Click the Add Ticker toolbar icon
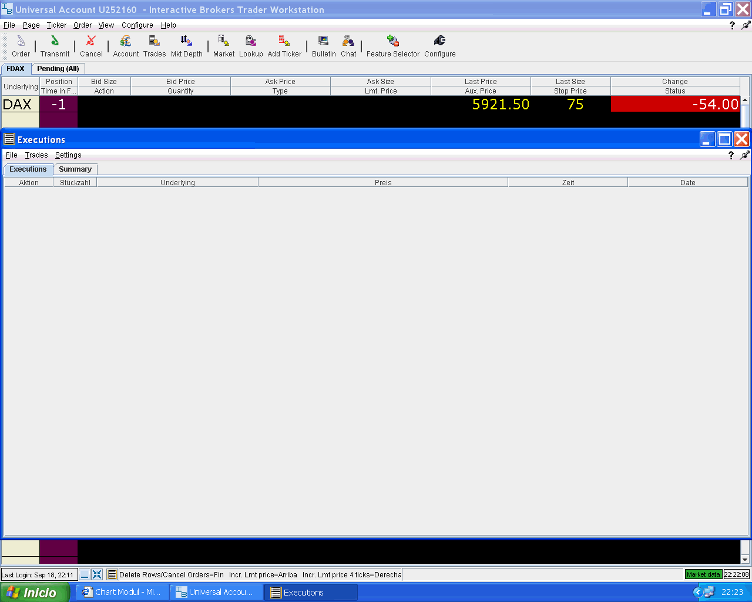This screenshot has width=752, height=602. (284, 46)
